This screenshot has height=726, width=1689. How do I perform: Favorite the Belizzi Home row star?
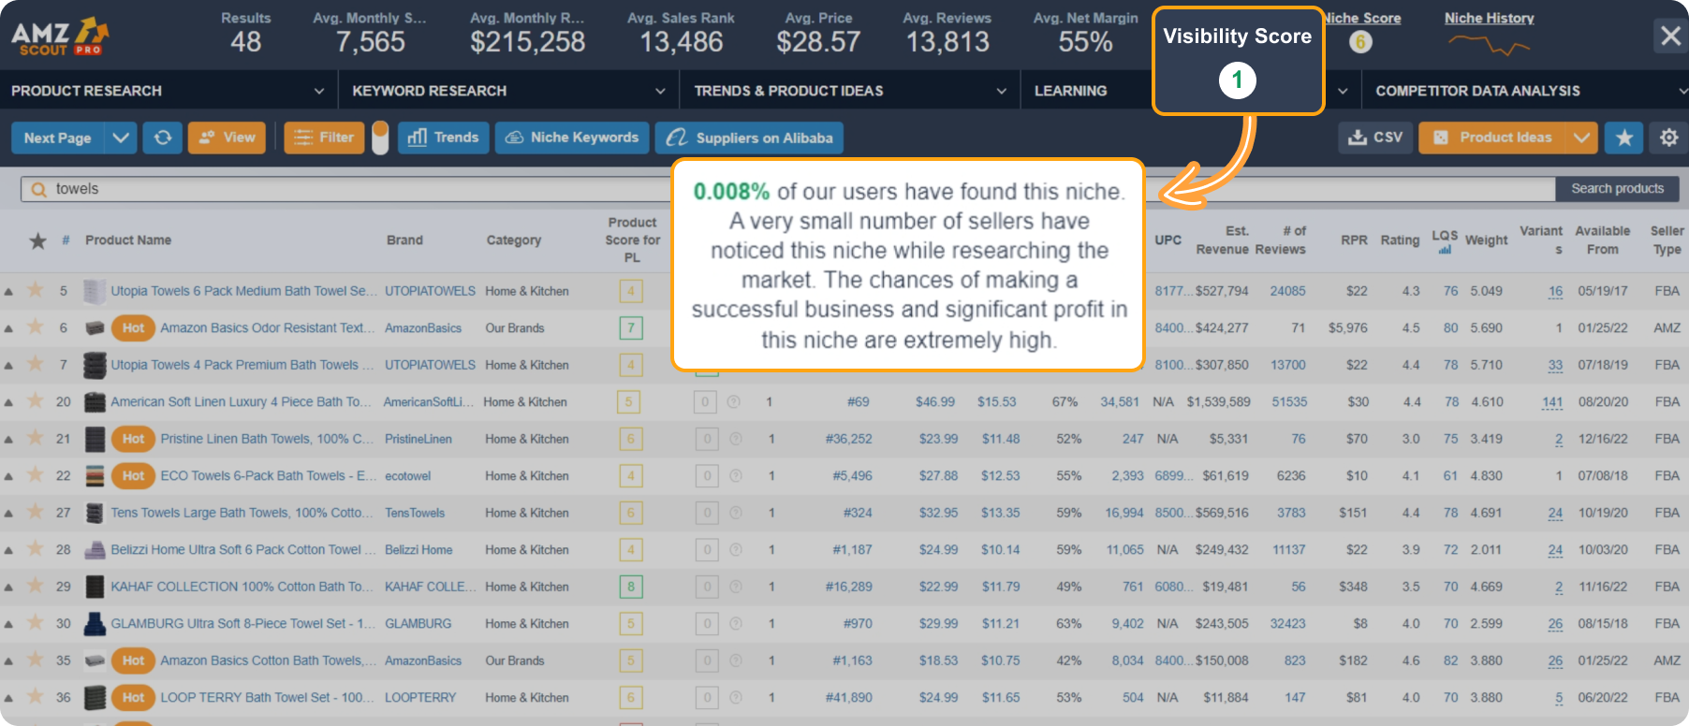coord(36,548)
